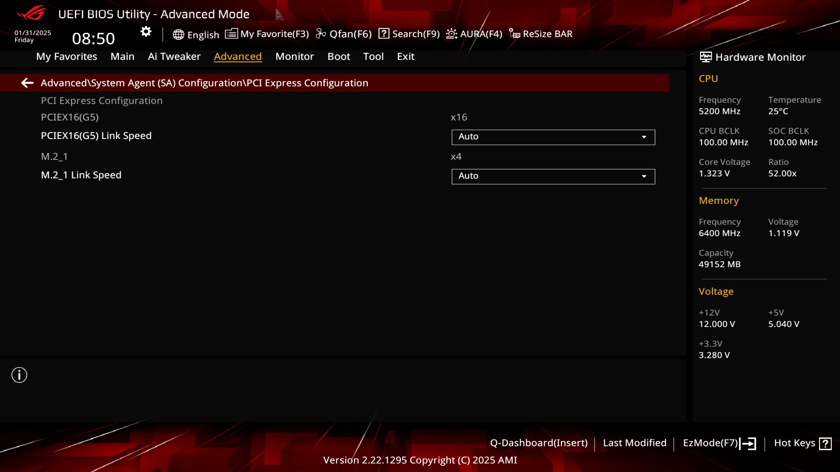This screenshot has width=840, height=472.
Task: Click Back arrow to previous menu
Action: click(x=27, y=83)
